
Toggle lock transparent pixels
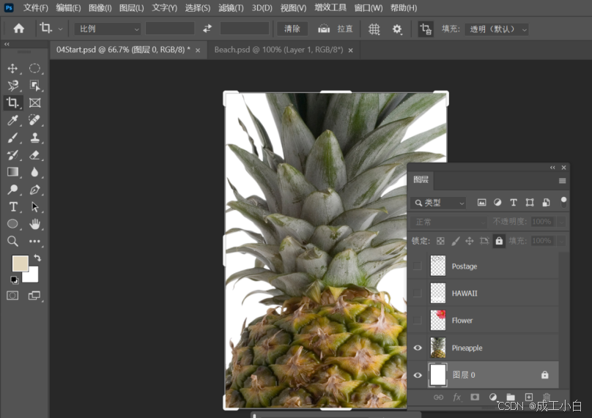coord(440,241)
